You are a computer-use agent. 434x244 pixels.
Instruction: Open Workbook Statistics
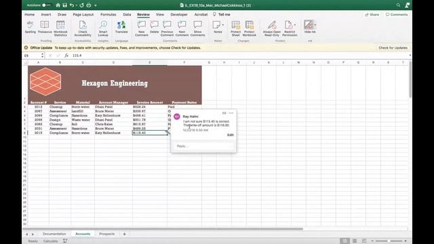60,28
